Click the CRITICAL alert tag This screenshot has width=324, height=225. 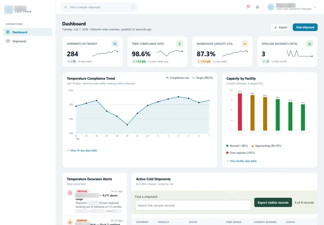(82, 191)
